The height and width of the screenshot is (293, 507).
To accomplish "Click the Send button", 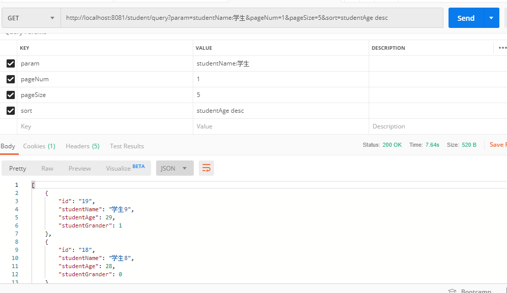I will (465, 18).
